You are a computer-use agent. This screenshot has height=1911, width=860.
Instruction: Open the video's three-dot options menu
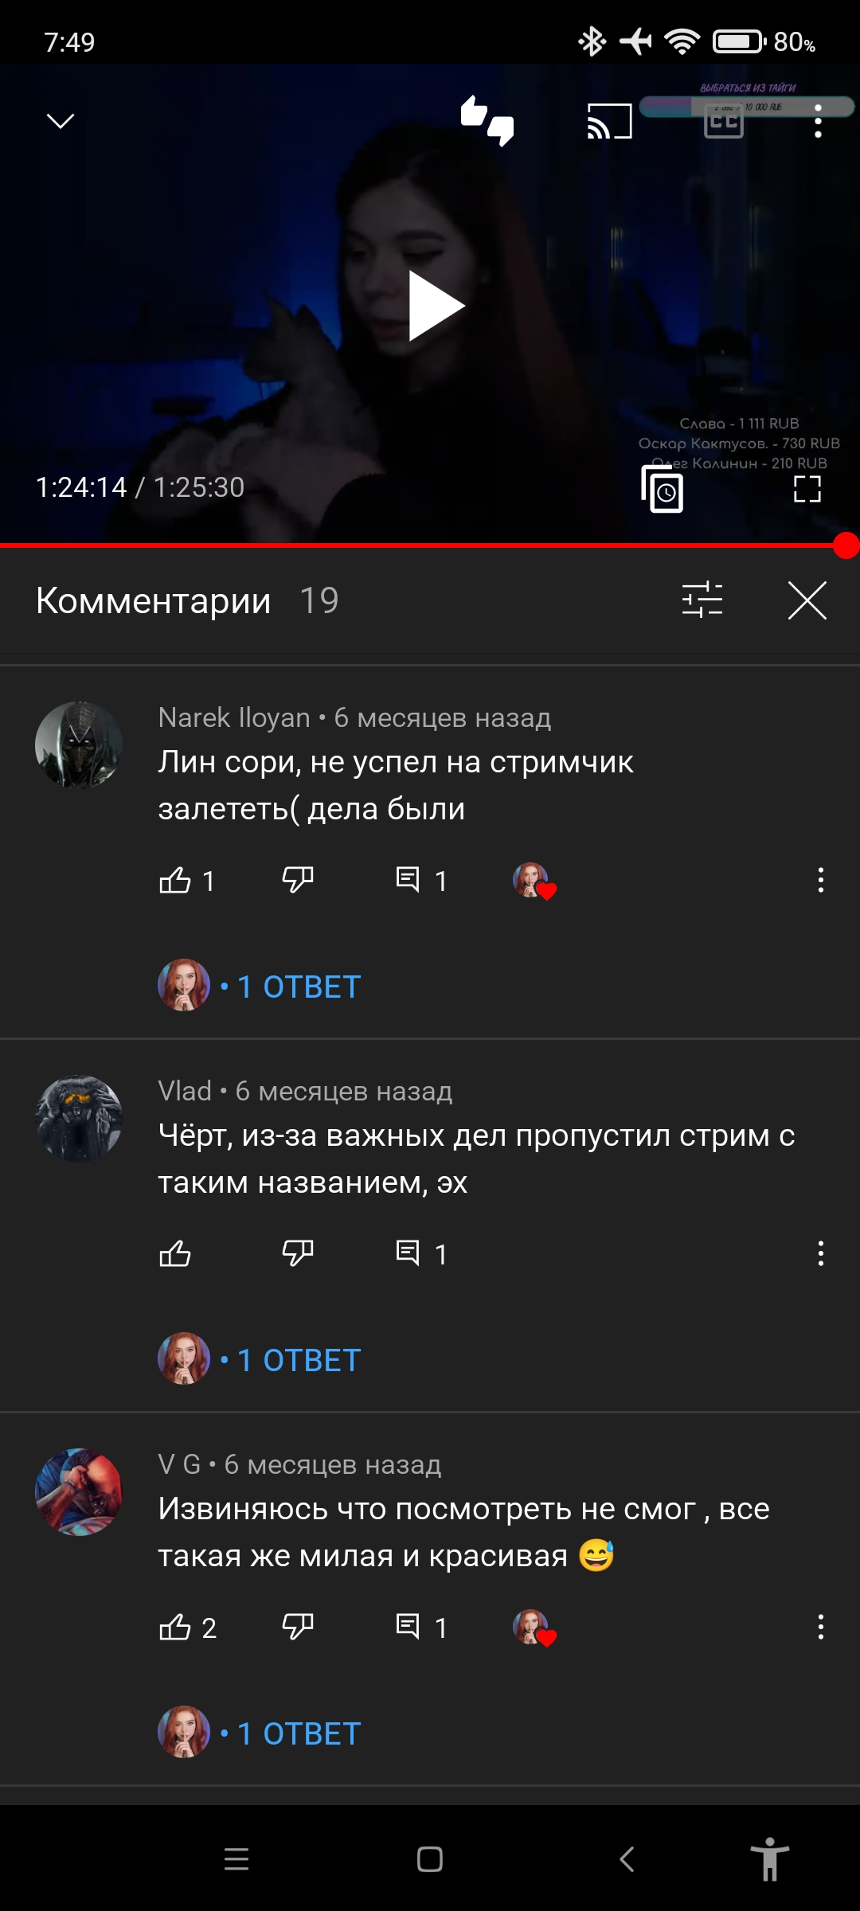[x=818, y=121]
